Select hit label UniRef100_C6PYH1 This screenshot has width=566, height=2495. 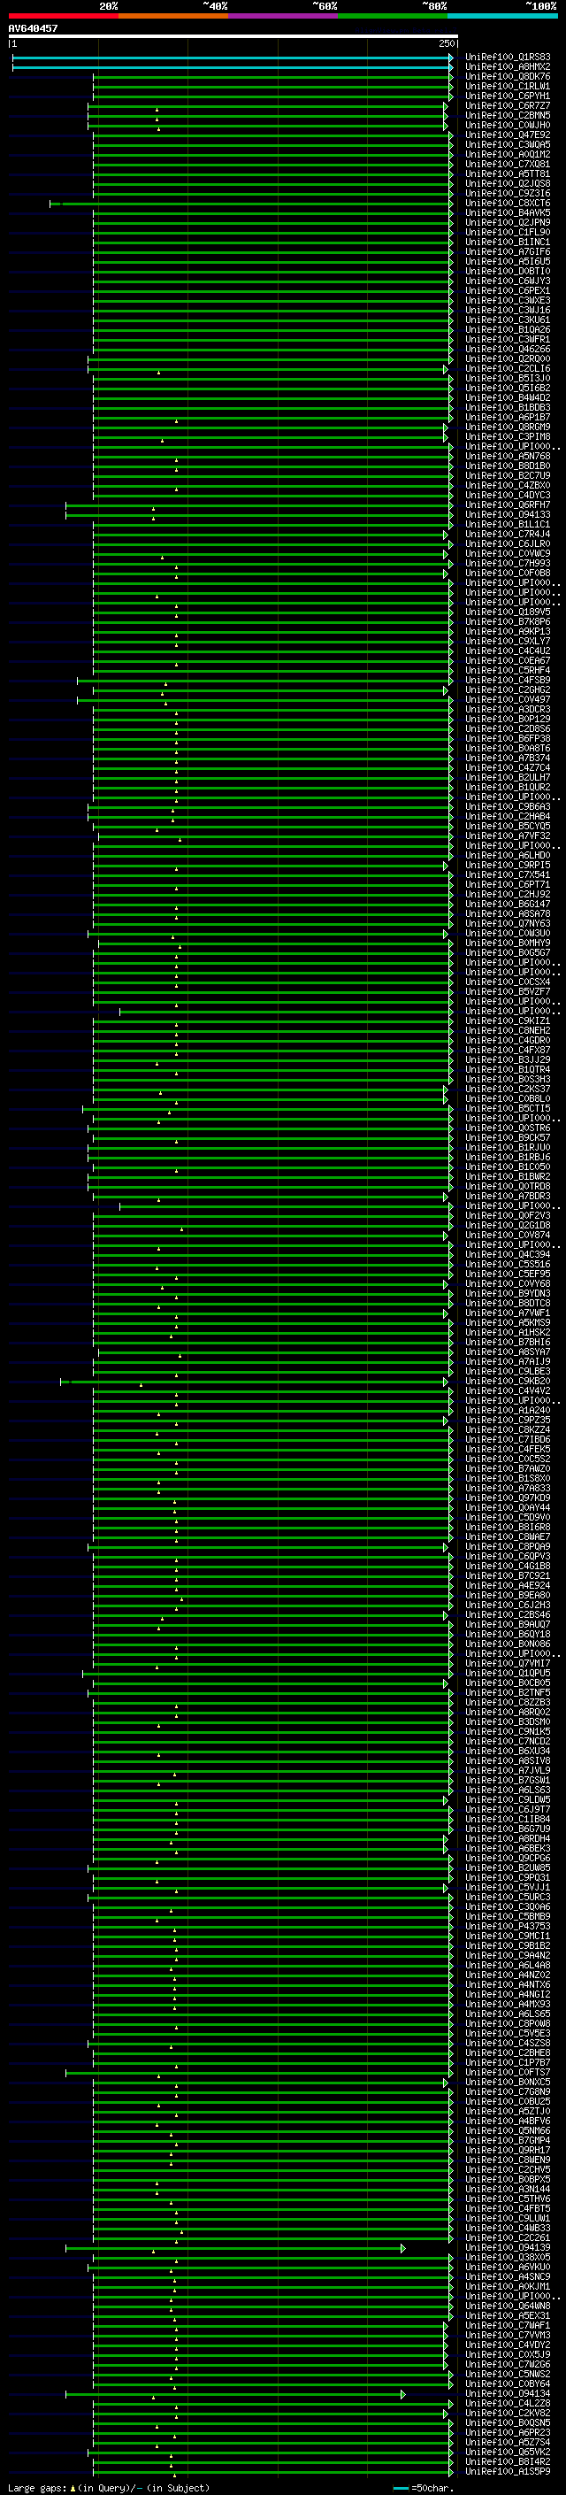pyautogui.click(x=508, y=96)
